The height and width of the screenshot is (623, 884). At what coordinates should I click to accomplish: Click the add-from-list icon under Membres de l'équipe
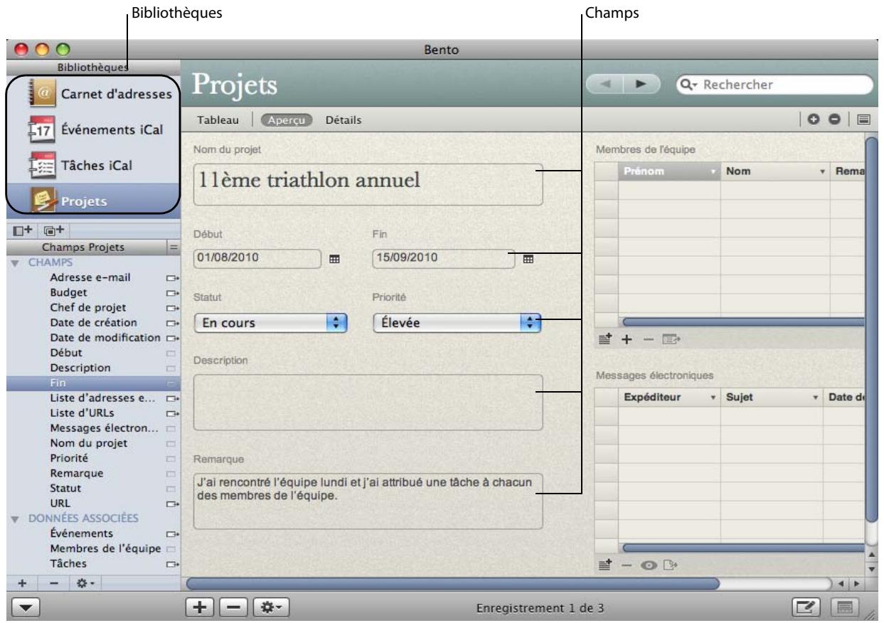pos(606,341)
